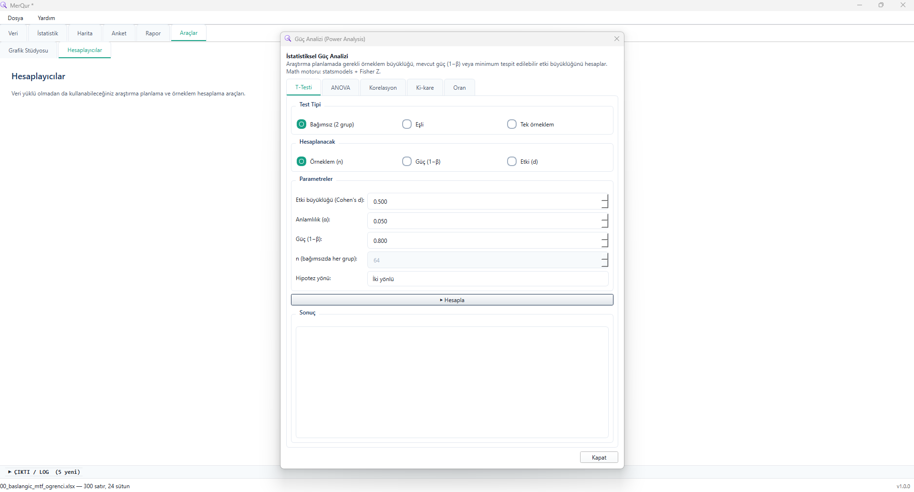Screen dimensions: 914x492
Task: Open the Yardım menu
Action: coord(46,18)
